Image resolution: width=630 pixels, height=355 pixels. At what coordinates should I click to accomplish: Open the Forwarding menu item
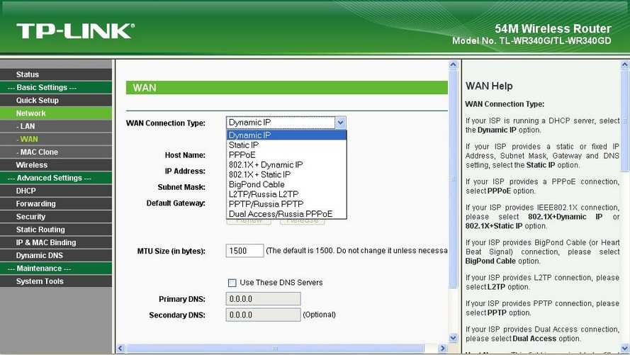click(x=36, y=204)
